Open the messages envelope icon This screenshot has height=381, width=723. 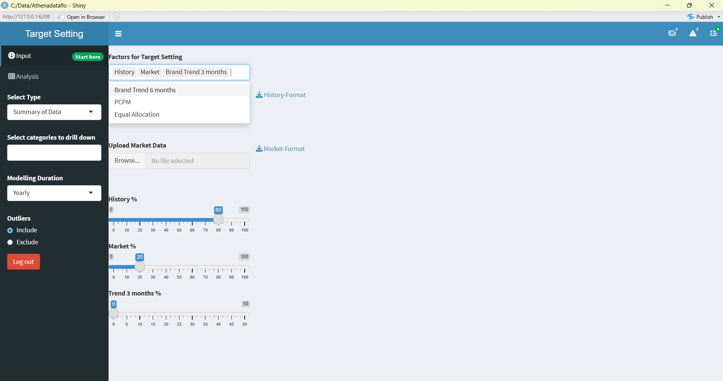tap(672, 34)
